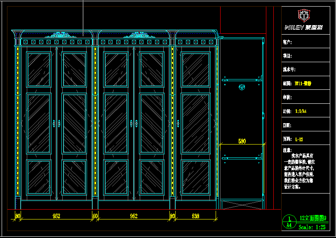This screenshot has width=336, height=238.
Task: Click the handle on the narrow single-door cabinet
Action: tap(178, 123)
